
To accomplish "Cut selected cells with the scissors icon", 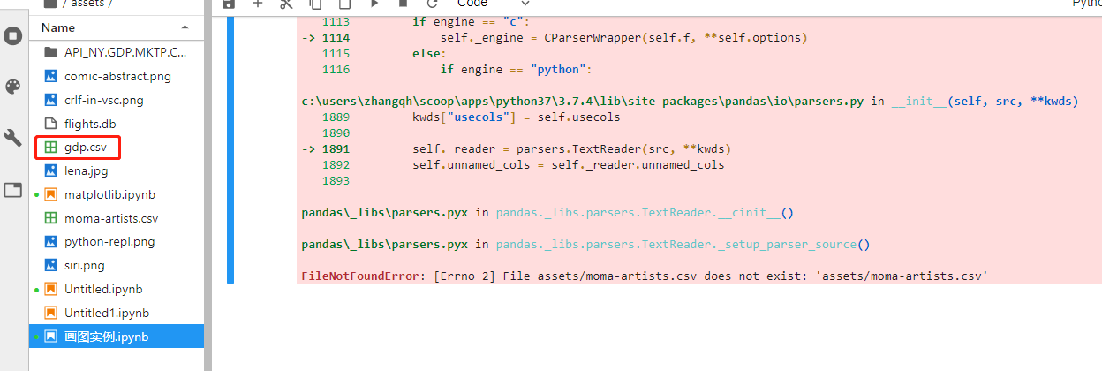I will (x=285, y=4).
